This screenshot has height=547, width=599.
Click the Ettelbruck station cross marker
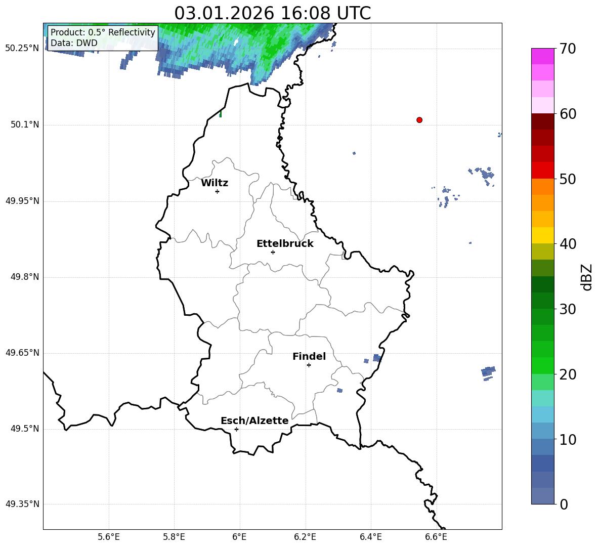coord(273,252)
